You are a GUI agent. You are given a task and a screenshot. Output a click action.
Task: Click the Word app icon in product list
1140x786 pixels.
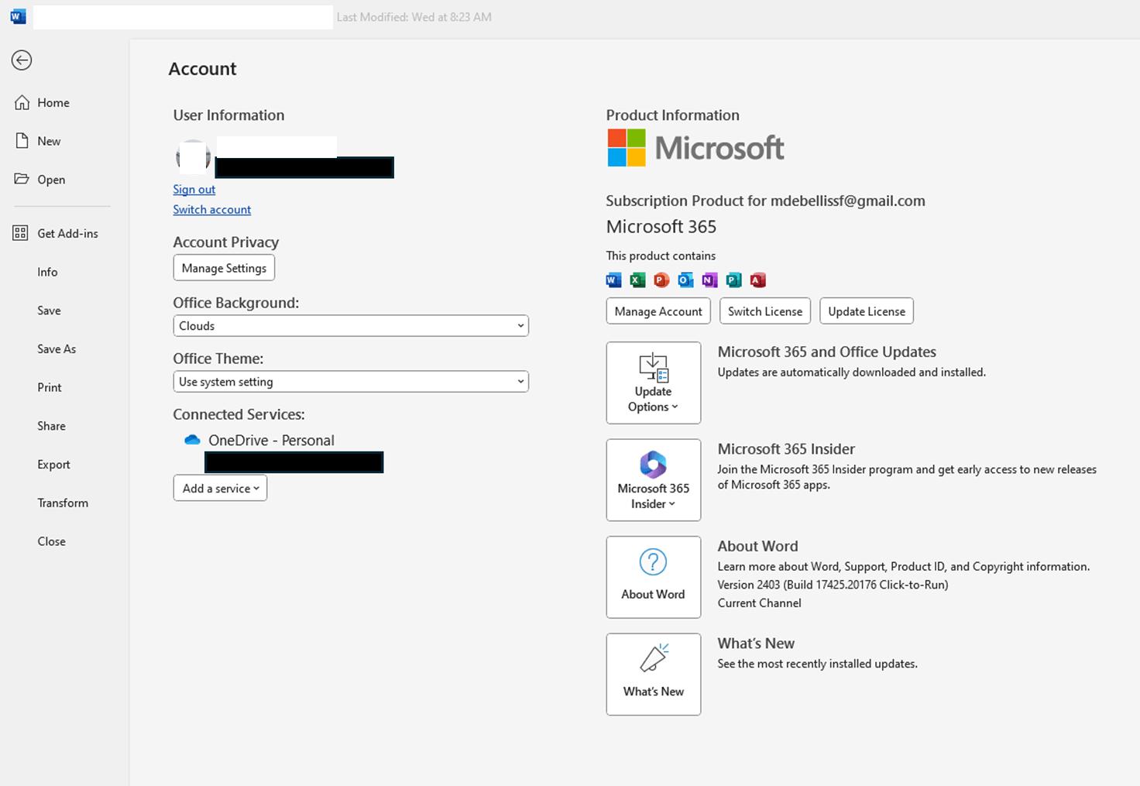click(x=614, y=280)
